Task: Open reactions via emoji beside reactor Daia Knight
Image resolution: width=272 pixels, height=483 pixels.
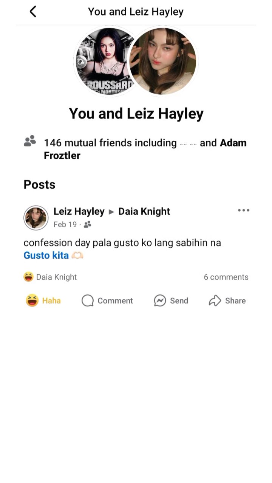Action: tap(28, 277)
